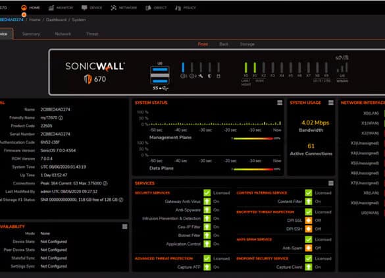Click the Home icon in the navigation bar
This screenshot has height=278, width=385.
point(24,8)
